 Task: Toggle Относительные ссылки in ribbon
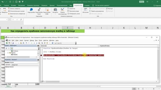tap(16, 11)
